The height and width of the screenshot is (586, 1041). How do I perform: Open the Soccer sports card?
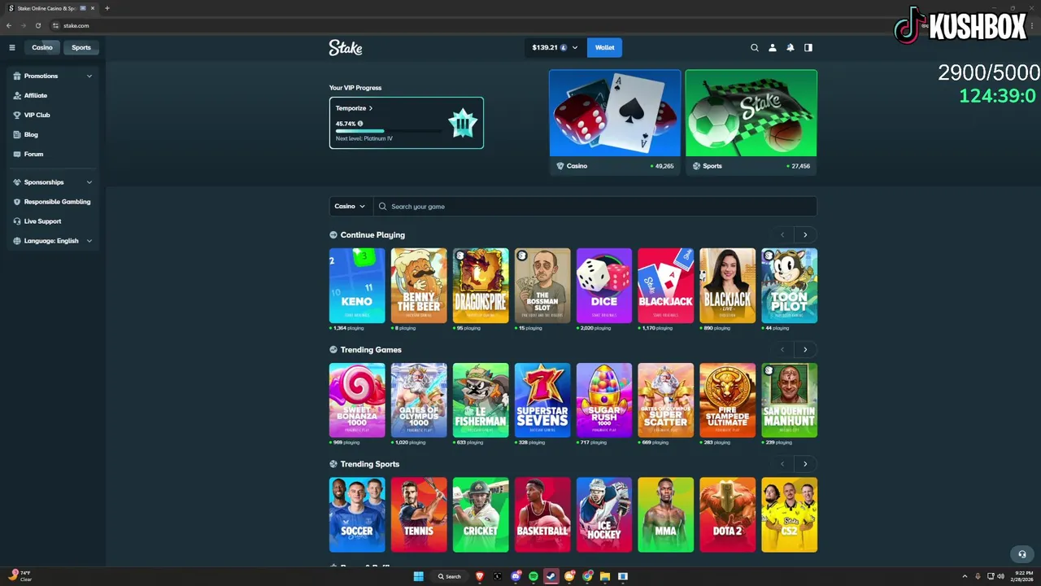tap(357, 514)
